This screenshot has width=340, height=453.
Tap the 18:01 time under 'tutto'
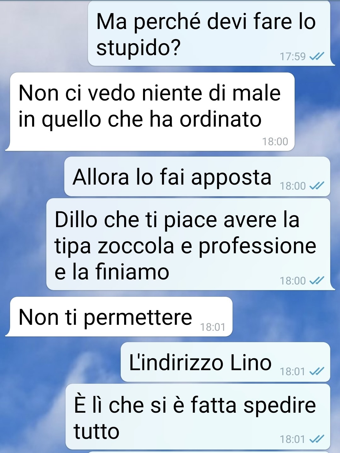point(292,439)
